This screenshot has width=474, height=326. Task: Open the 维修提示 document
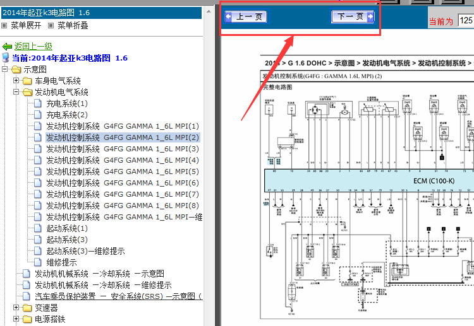point(61,263)
